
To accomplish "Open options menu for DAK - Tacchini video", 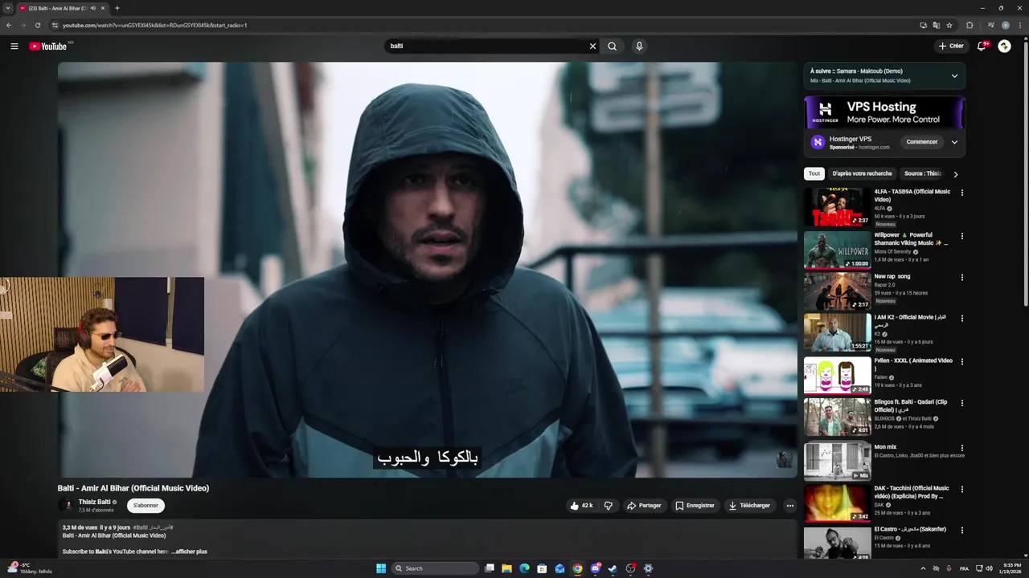I will pos(961,489).
